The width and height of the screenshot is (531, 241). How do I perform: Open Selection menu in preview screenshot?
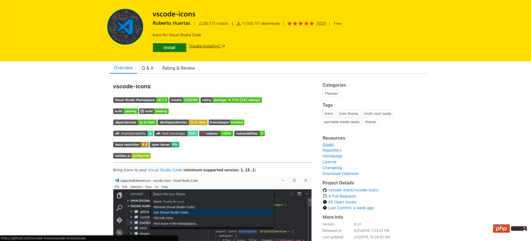(136, 187)
